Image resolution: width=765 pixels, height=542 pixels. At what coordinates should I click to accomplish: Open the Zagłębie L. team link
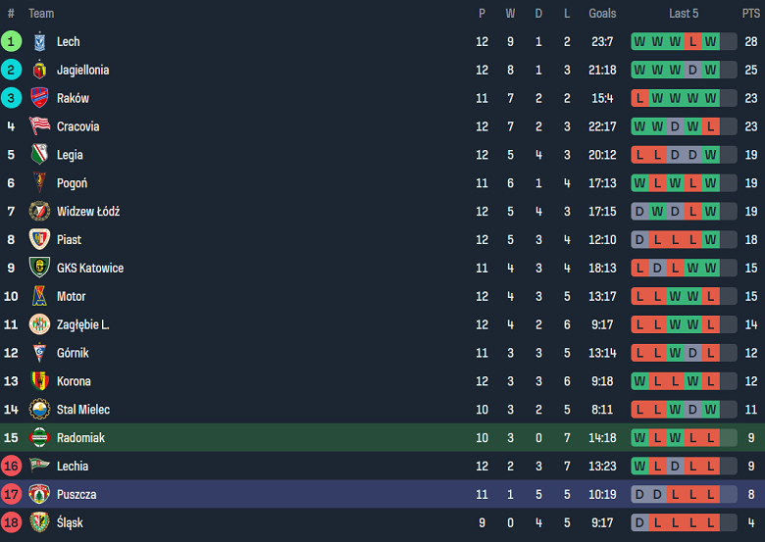83,324
